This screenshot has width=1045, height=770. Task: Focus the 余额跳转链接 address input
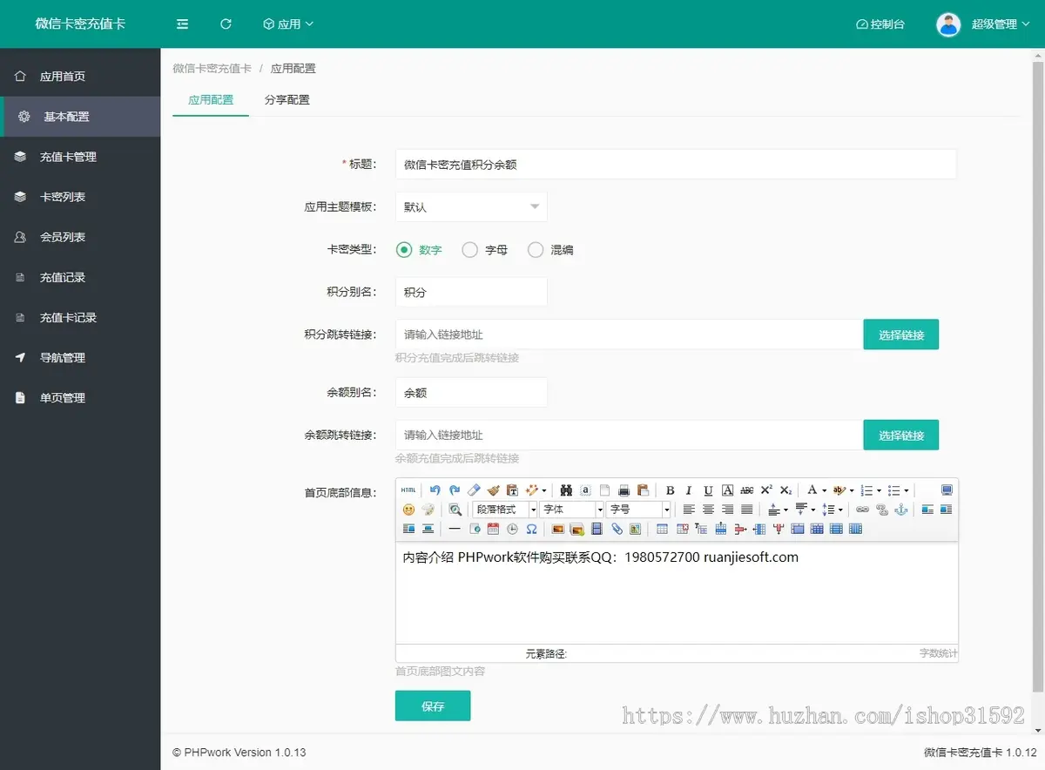629,435
